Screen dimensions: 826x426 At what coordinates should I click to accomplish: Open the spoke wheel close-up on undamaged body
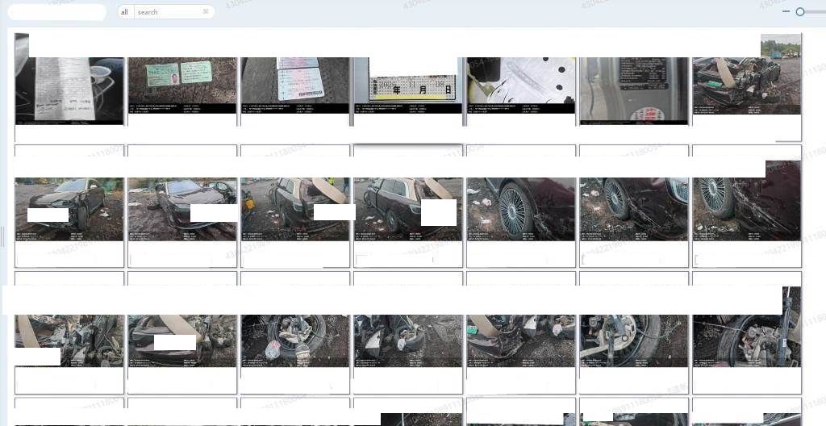point(521,209)
